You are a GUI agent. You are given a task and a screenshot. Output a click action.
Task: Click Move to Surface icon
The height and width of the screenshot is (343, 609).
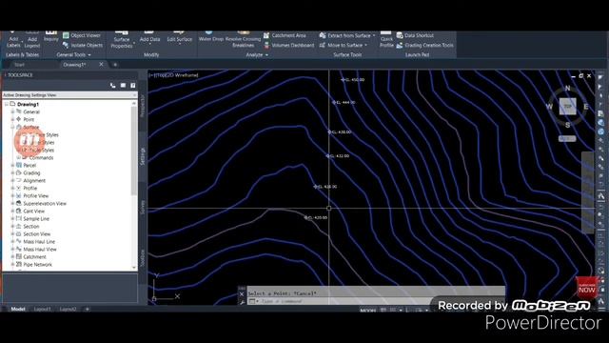pyautogui.click(x=323, y=45)
